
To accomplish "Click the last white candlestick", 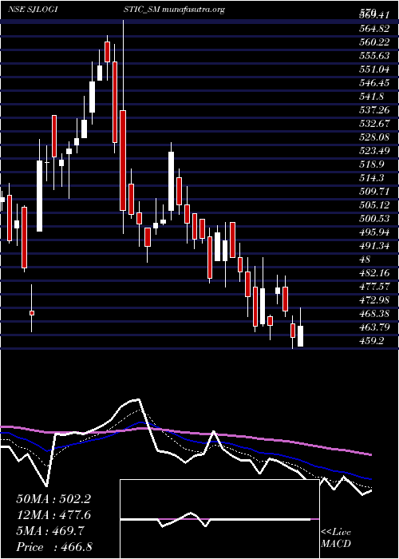I will [x=300, y=336].
